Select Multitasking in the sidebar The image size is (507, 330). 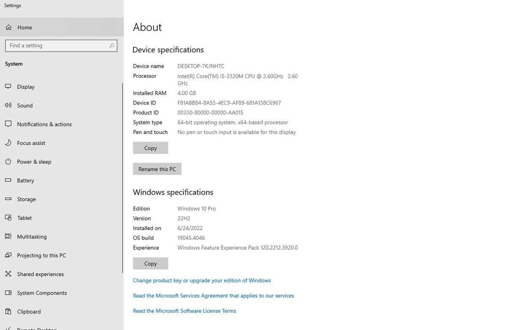[x=32, y=237]
